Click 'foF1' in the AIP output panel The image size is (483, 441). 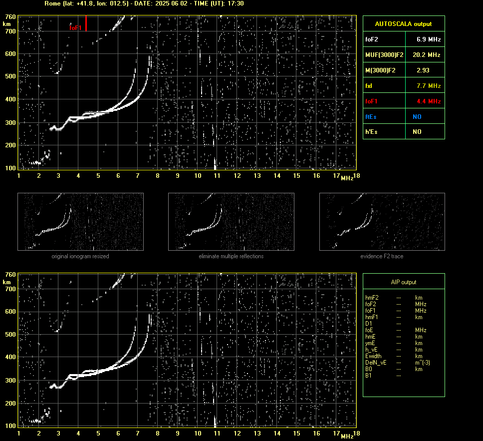click(x=371, y=311)
